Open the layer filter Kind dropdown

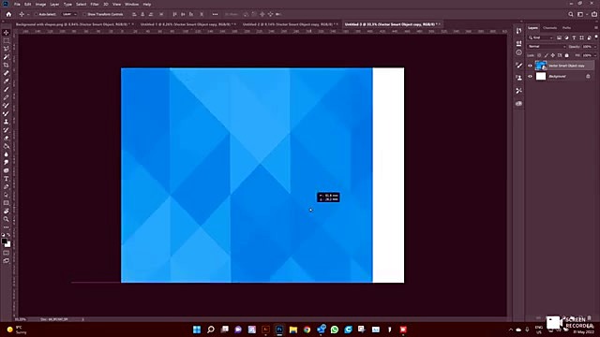coord(541,37)
